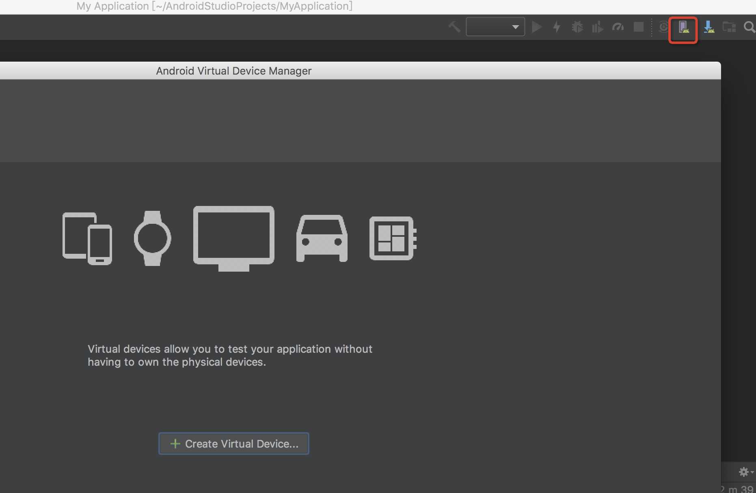756x493 pixels.
Task: Click the Debug app bug icon
Action: [577, 27]
